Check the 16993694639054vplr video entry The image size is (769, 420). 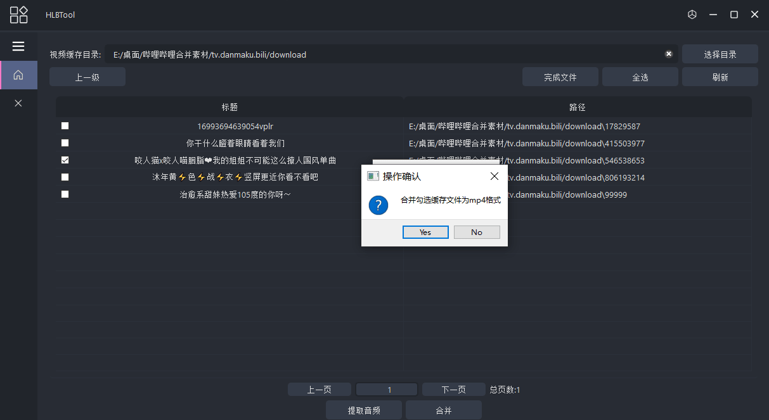coord(64,125)
